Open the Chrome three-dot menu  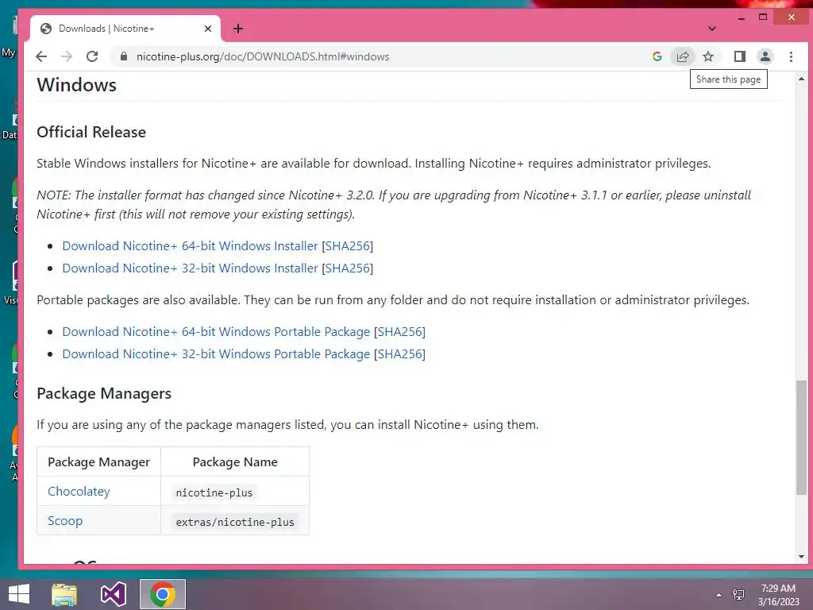coord(791,56)
